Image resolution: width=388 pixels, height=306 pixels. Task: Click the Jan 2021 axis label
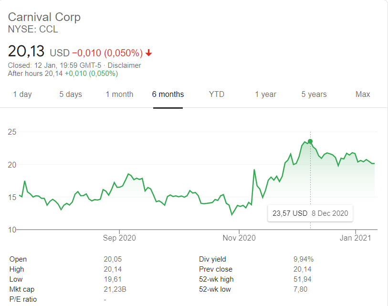tap(356, 238)
